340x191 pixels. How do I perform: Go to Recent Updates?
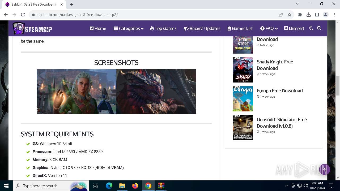(202, 28)
